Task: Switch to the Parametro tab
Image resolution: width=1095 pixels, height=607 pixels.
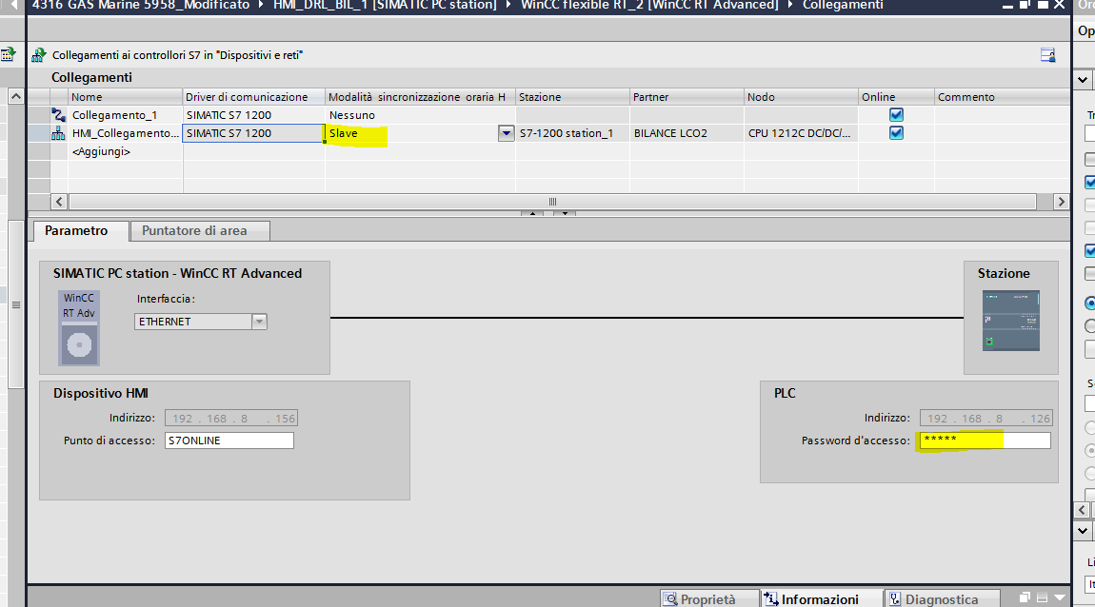Action: 81,231
